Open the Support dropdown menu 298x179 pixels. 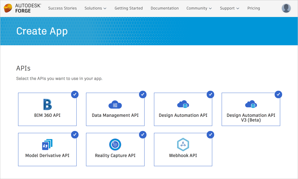(x=229, y=8)
